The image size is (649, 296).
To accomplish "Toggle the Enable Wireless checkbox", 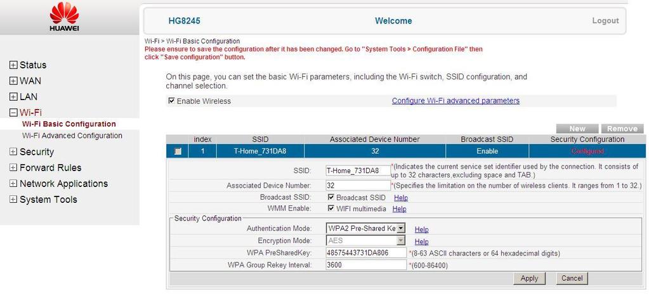I will pyautogui.click(x=171, y=101).
